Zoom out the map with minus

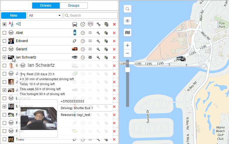point(128,53)
